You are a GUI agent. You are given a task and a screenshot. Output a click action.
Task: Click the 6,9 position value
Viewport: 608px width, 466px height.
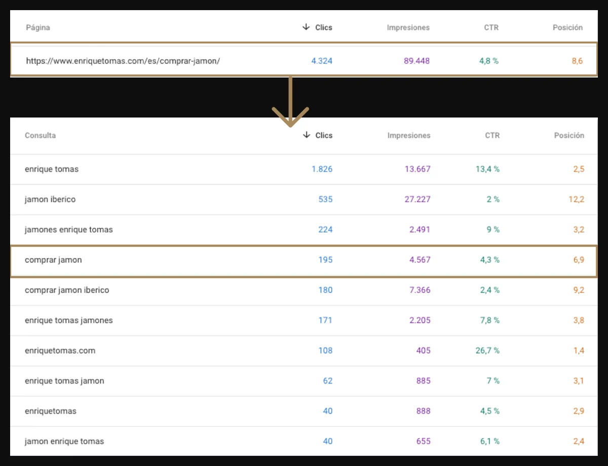(579, 260)
